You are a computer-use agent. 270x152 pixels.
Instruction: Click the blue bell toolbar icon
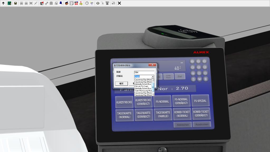[x=61, y=3]
